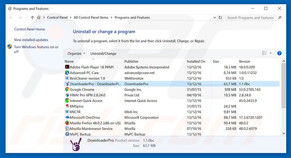Click the KNCTR program icon
This screenshot has height=158, width=291.
click(x=67, y=112)
